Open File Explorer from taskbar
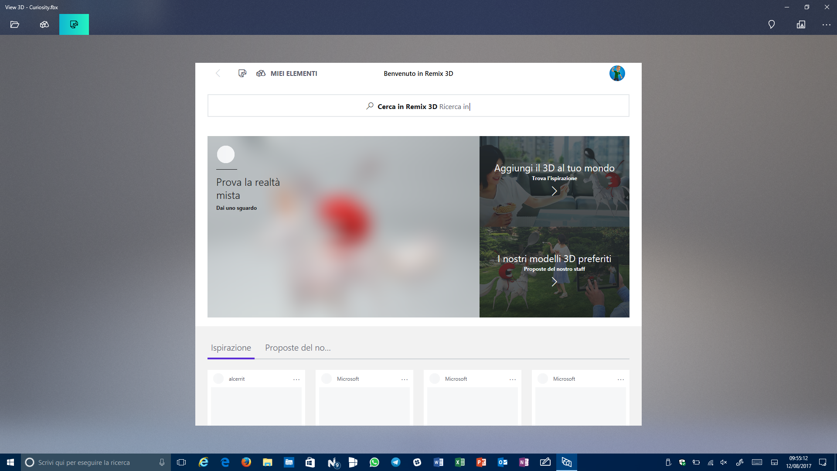837x471 pixels. 268,462
